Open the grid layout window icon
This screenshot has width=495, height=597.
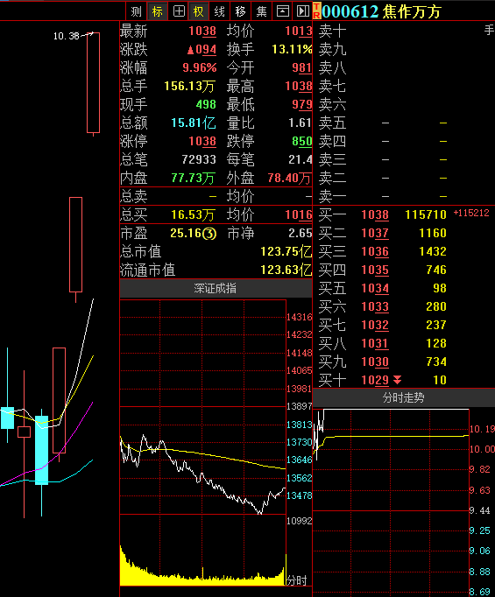179,11
